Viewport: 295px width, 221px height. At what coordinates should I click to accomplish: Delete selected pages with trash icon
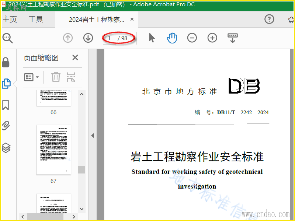(x=56, y=77)
